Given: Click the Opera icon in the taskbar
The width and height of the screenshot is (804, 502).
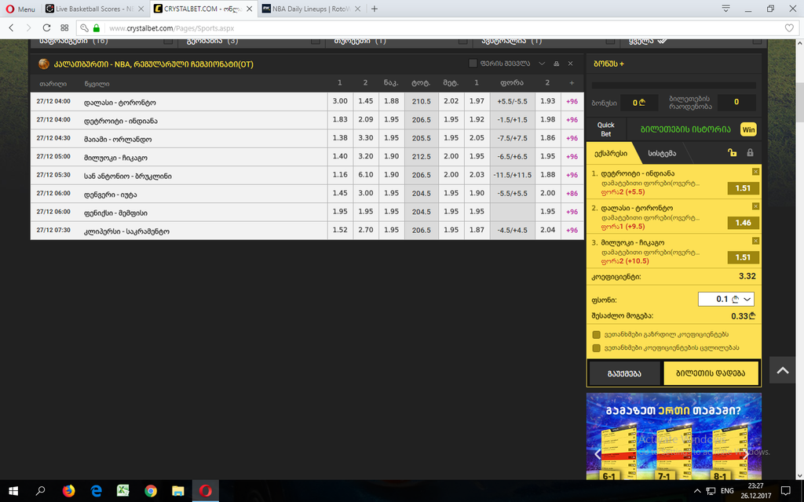Looking at the screenshot, I should (206, 491).
